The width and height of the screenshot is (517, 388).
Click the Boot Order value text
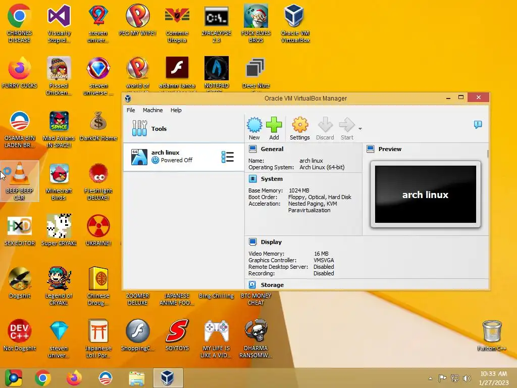coord(320,197)
